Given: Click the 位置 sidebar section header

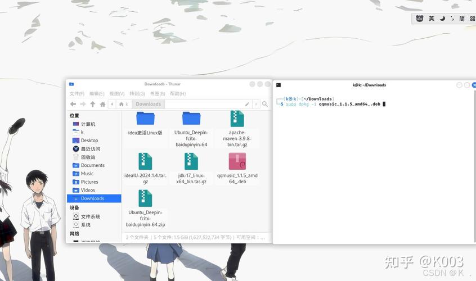Looking at the screenshot, I should [x=74, y=116].
